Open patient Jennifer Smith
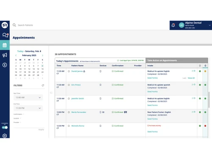This screenshot has height=159, width=212. point(78,98)
